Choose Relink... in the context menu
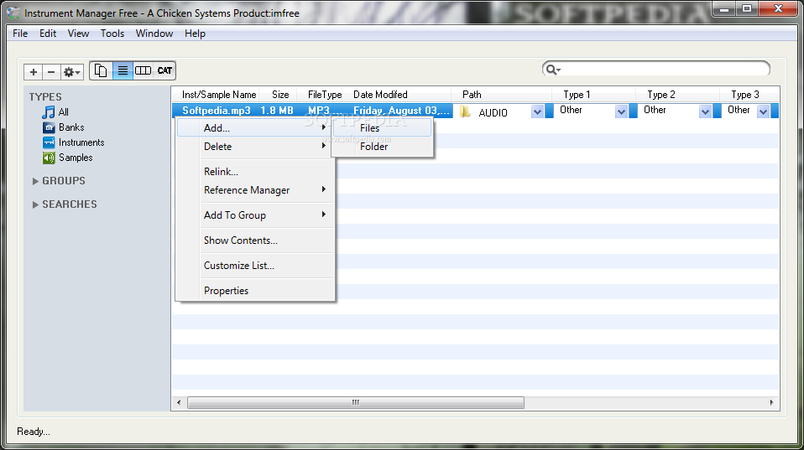Image resolution: width=804 pixels, height=450 pixels. tap(254, 172)
